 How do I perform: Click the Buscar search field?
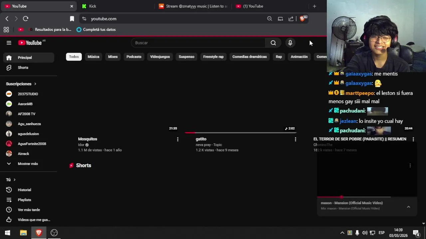click(198, 43)
